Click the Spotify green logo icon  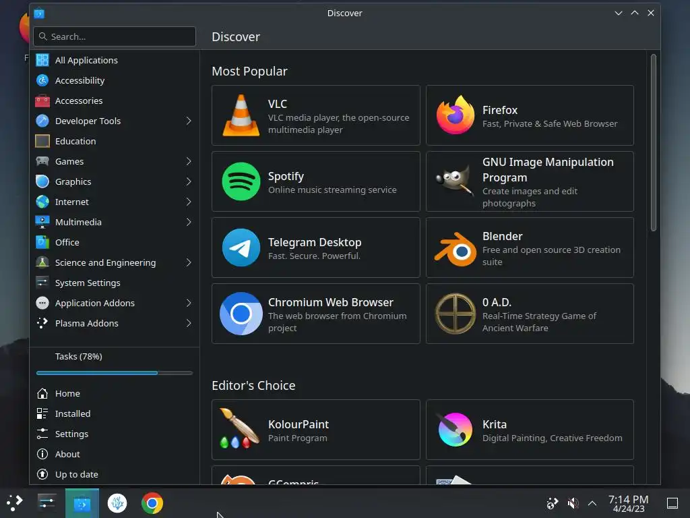coord(241,181)
